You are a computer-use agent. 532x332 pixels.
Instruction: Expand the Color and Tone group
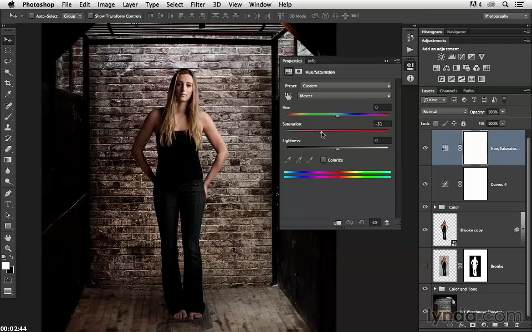tap(434, 289)
